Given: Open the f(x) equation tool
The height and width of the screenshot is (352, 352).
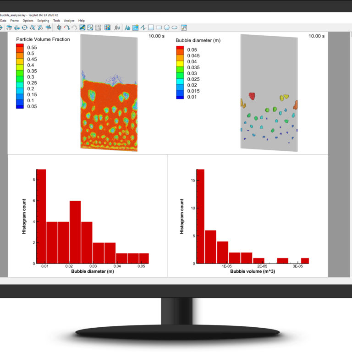Looking at the screenshot, I should coord(117,27).
